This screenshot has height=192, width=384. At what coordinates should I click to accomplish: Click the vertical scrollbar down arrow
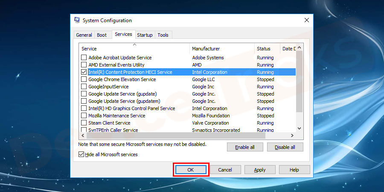(299, 128)
